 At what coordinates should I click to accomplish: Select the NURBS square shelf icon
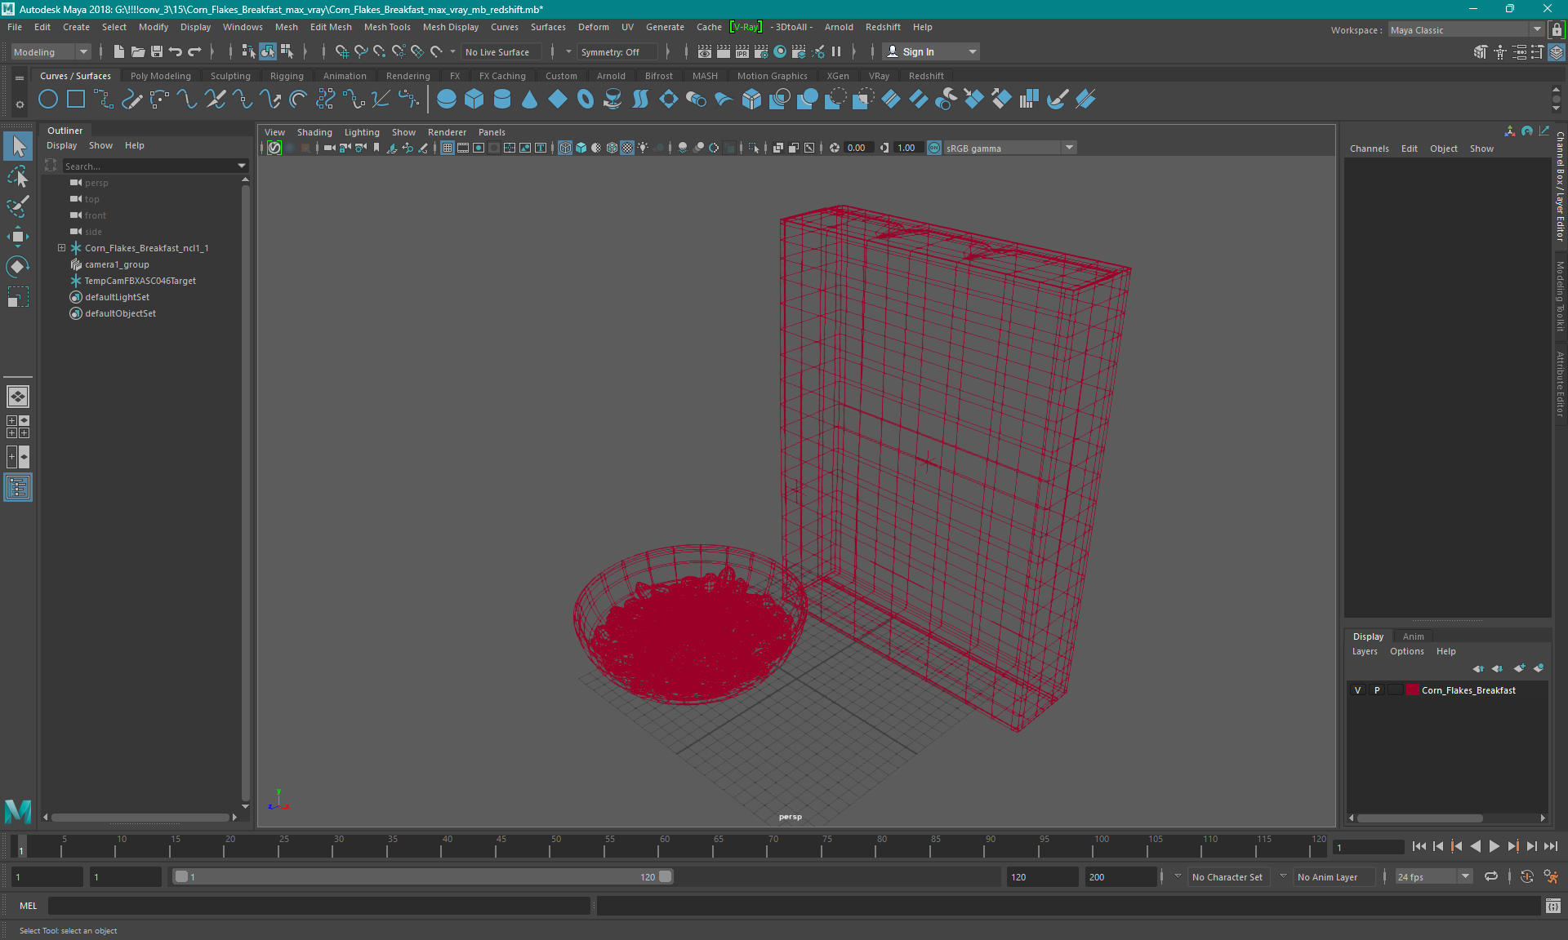[76, 100]
